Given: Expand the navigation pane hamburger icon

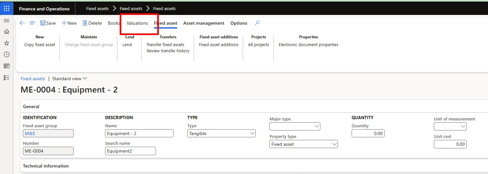Looking at the screenshot, I should click(7, 20).
